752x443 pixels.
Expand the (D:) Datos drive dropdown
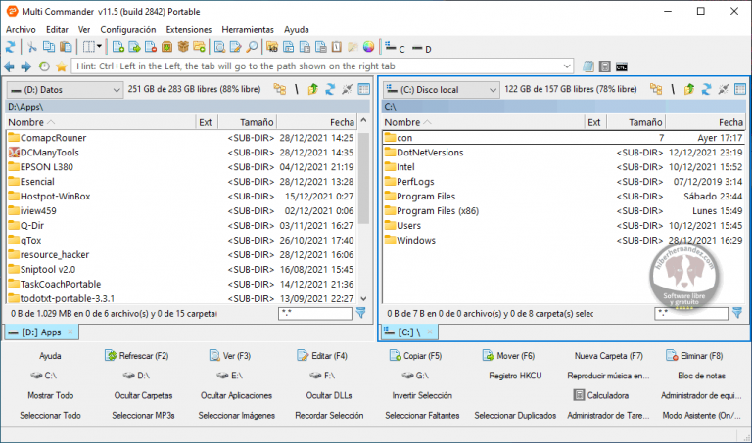tap(114, 89)
